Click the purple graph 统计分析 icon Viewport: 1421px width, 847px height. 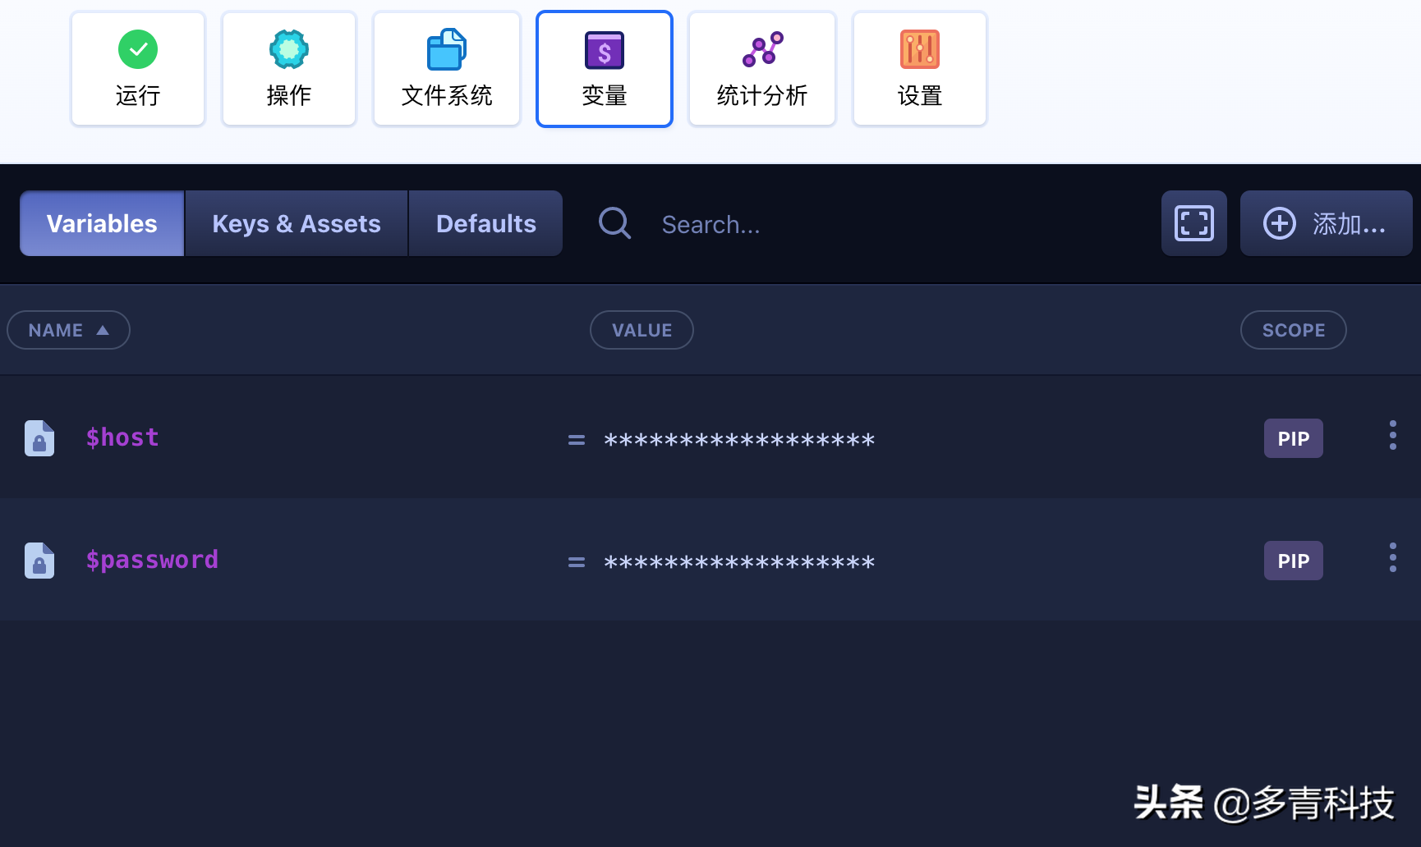(763, 49)
